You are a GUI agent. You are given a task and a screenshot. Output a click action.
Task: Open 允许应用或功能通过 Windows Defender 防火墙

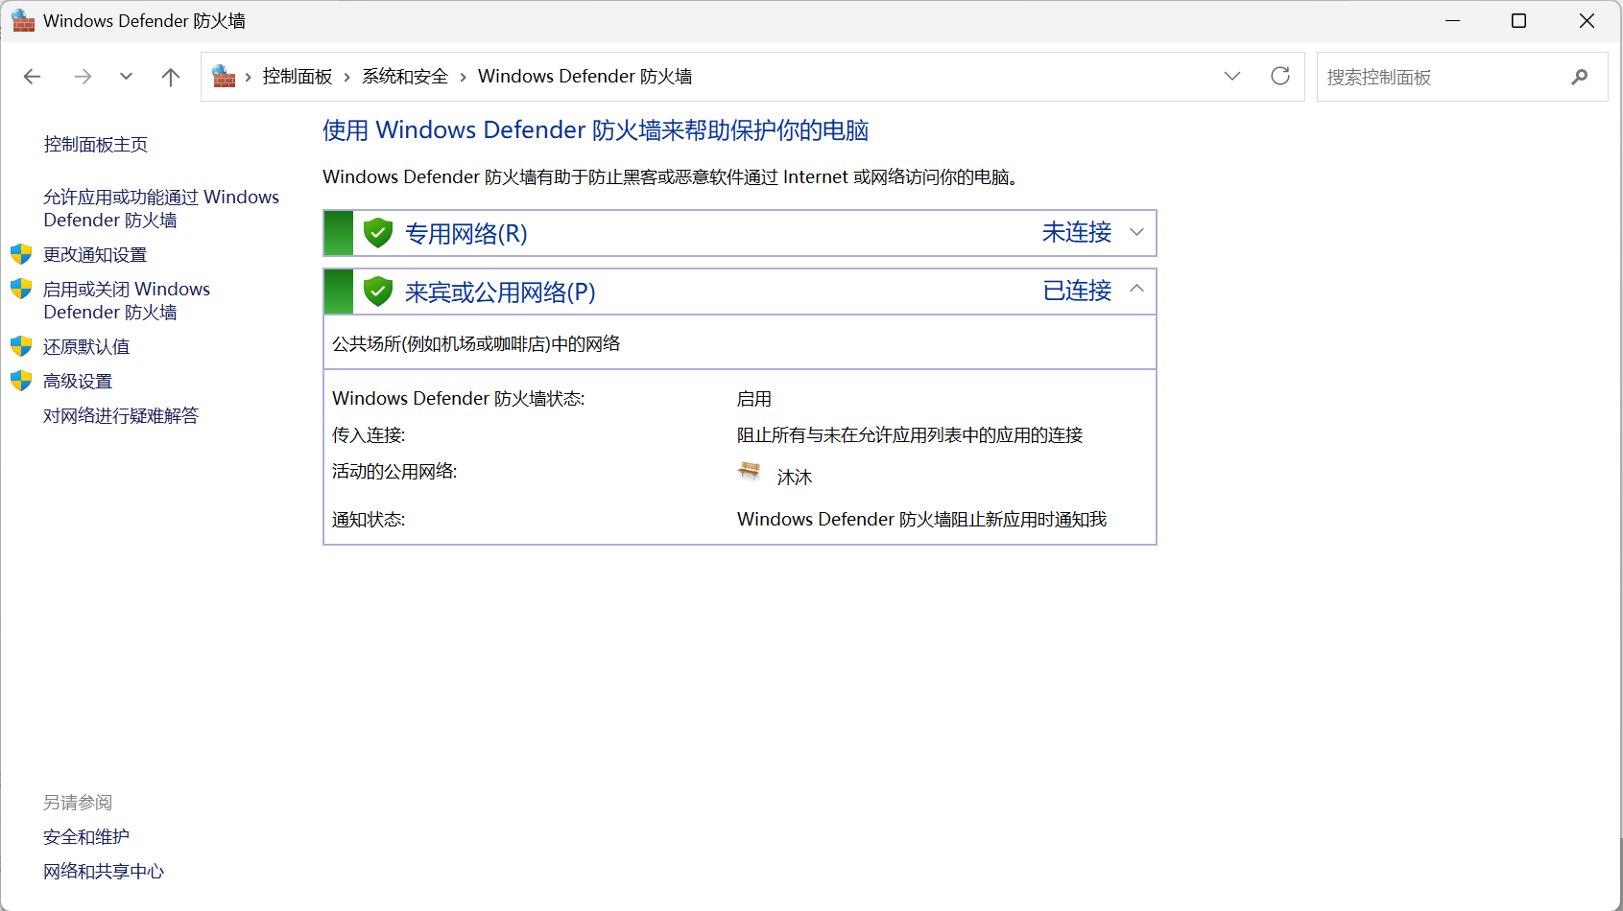[161, 208]
